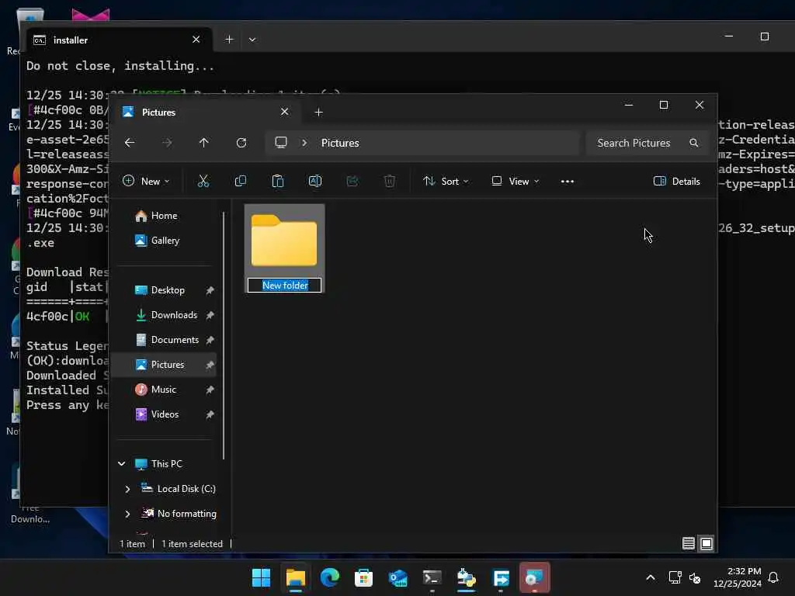Click the volume muted tray icon
Screen dimensions: 795x596
coord(695,577)
